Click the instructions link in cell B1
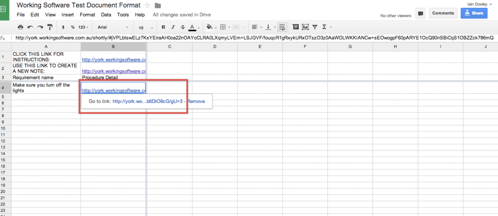The image size is (498, 216). coord(114,60)
